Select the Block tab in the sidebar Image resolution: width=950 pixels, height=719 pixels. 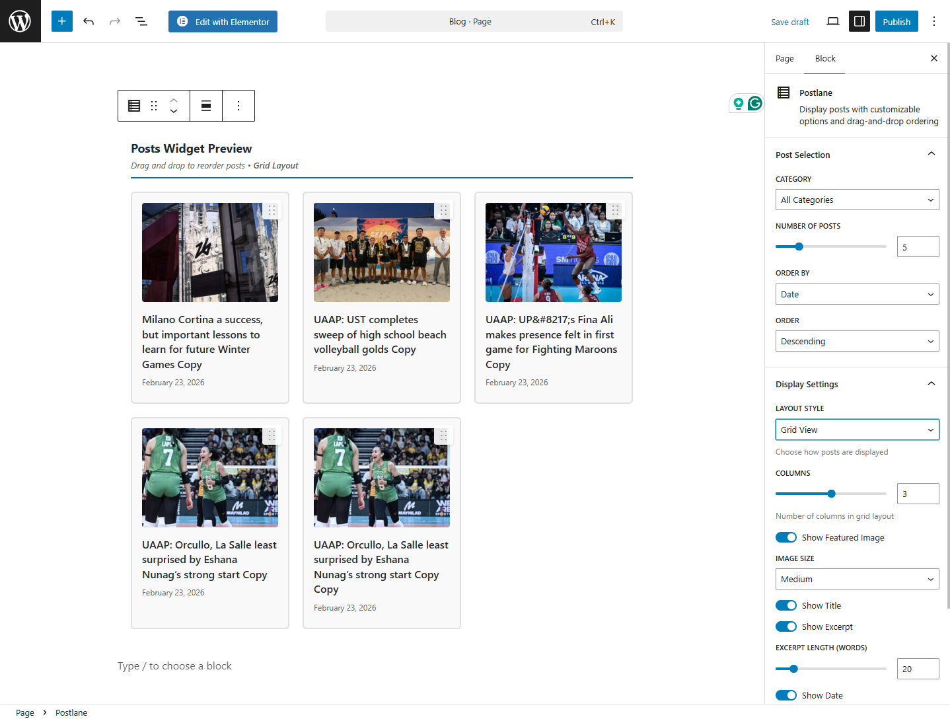point(824,58)
